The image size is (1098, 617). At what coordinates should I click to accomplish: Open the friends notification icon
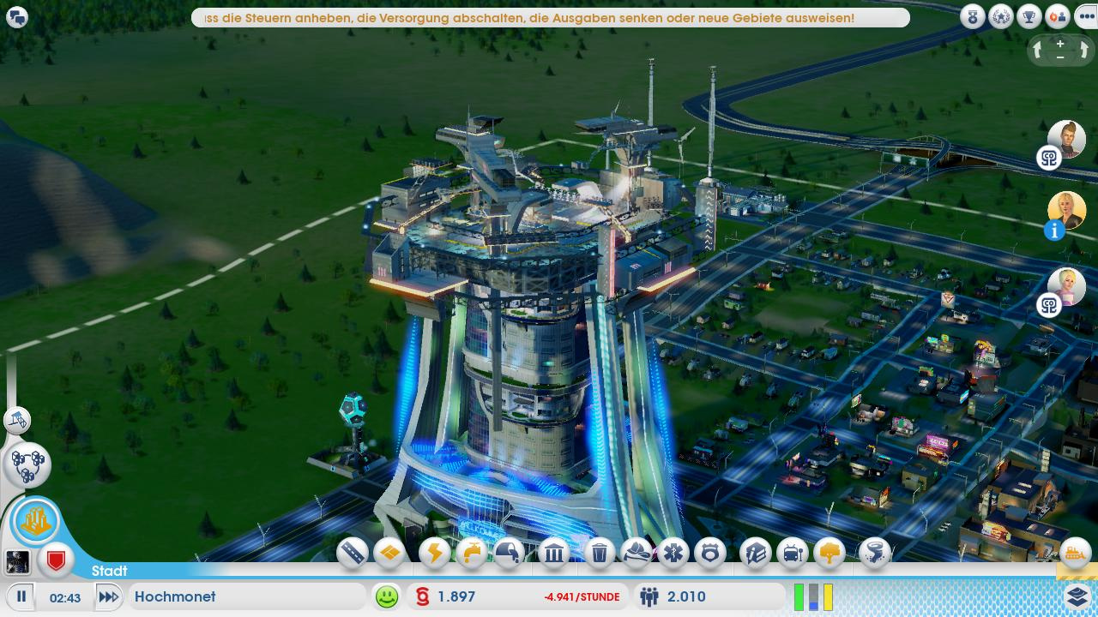tap(1058, 16)
